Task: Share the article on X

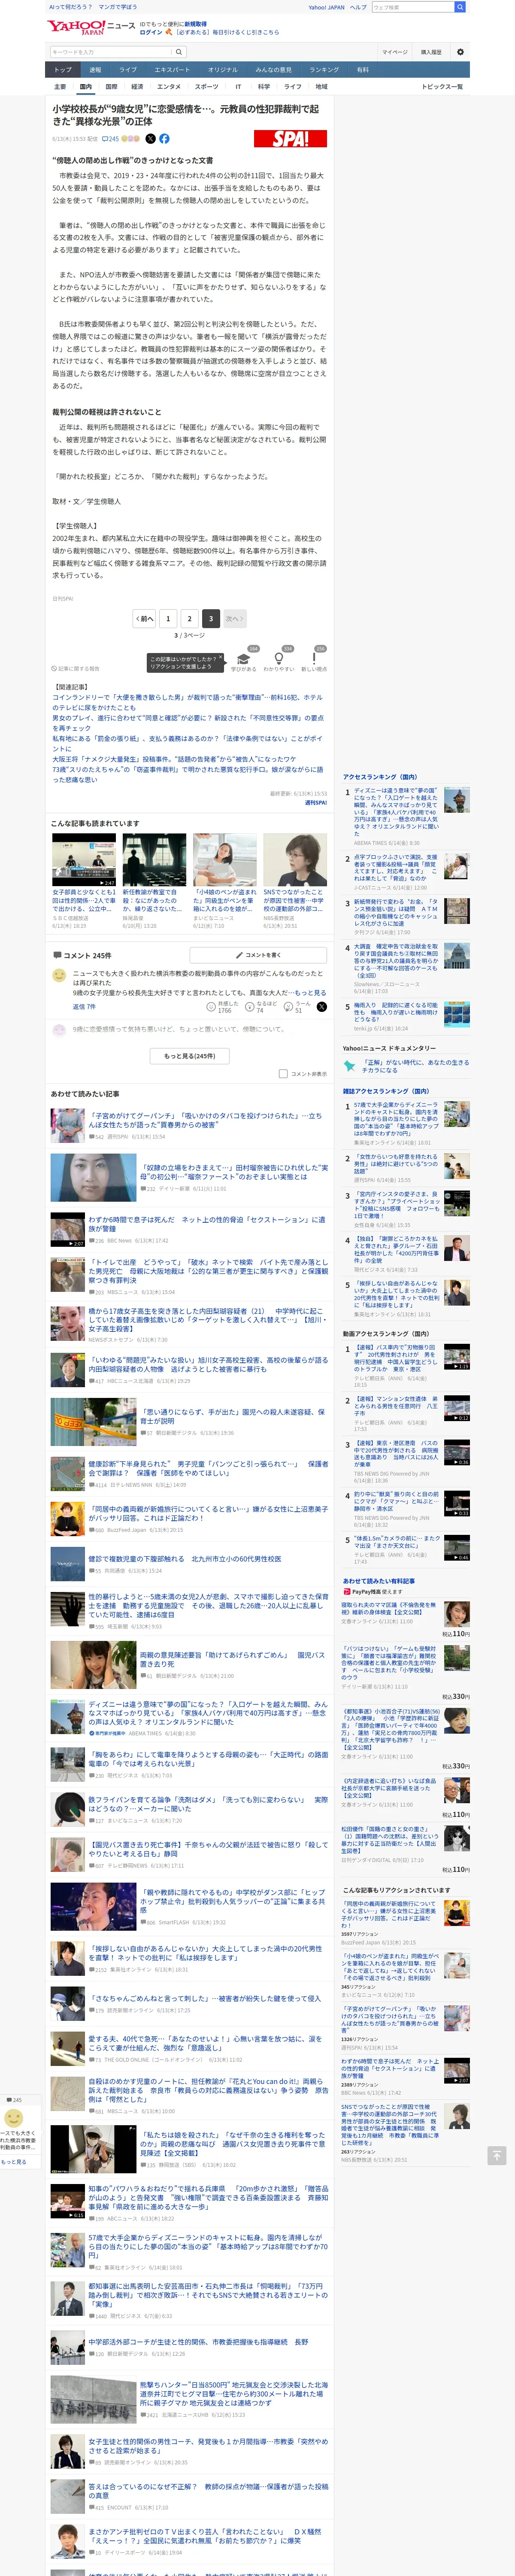Action: point(151,139)
